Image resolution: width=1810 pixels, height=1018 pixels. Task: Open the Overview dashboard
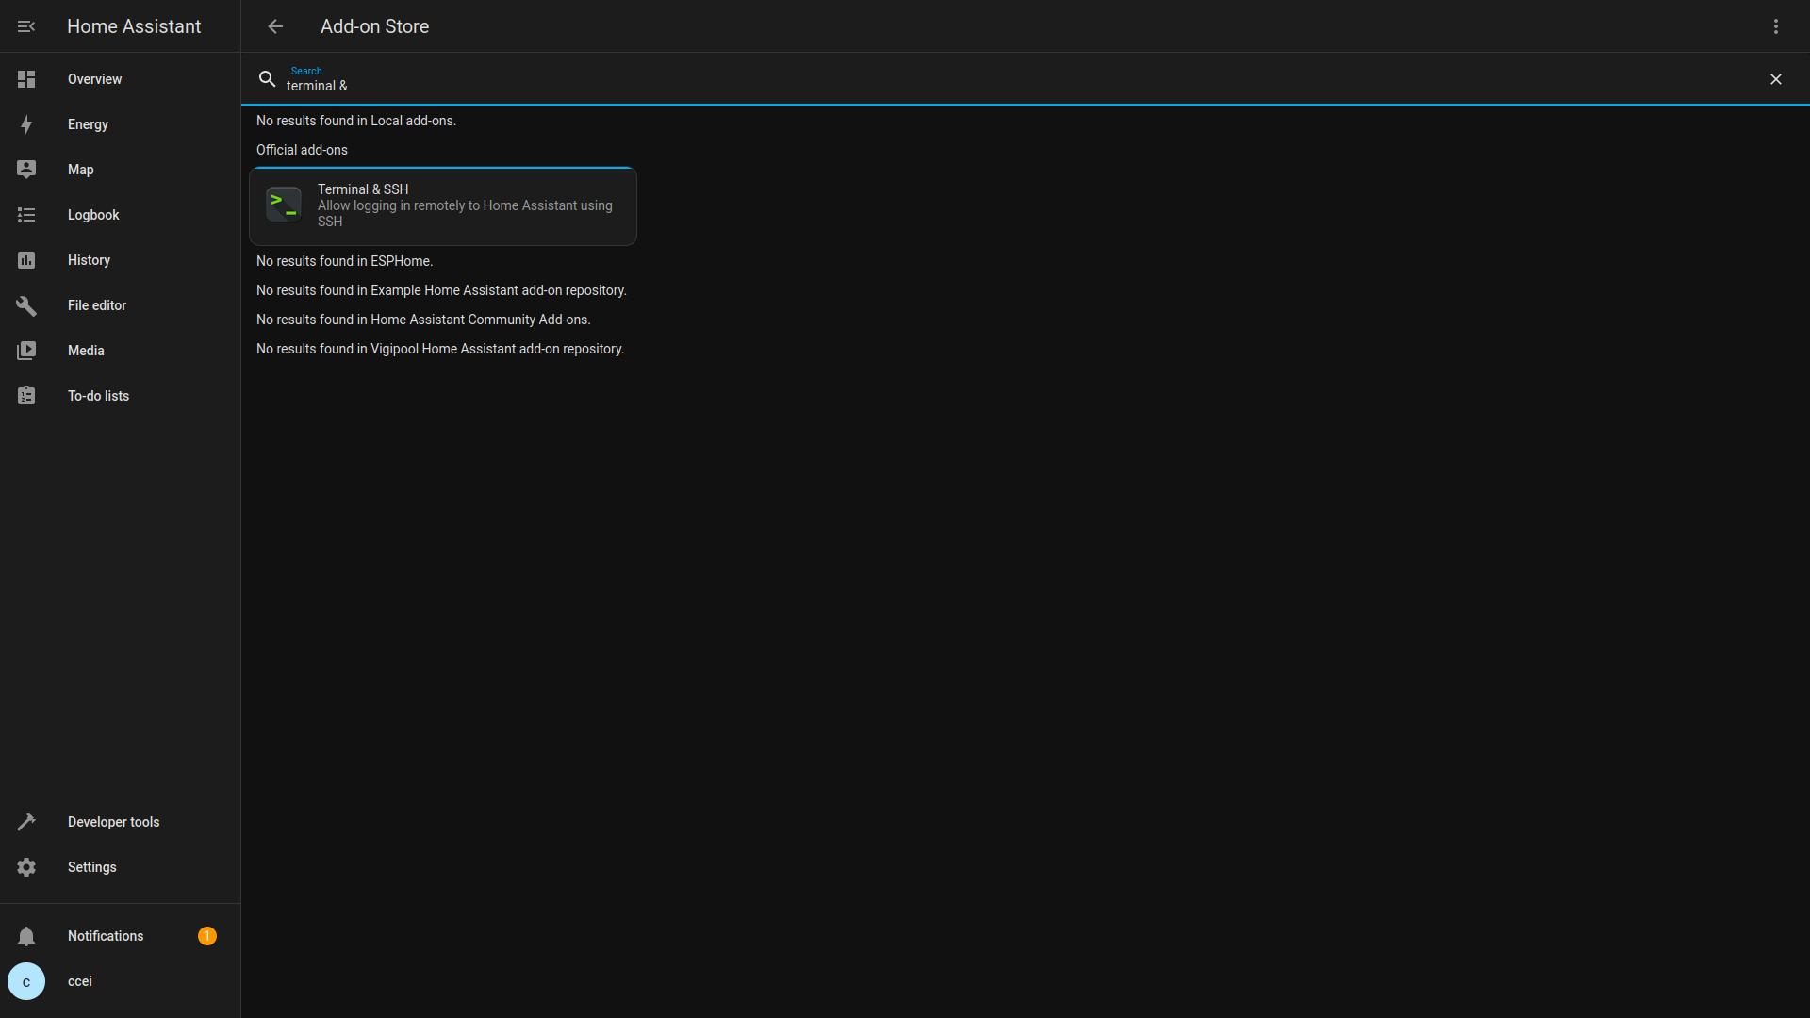pos(94,79)
